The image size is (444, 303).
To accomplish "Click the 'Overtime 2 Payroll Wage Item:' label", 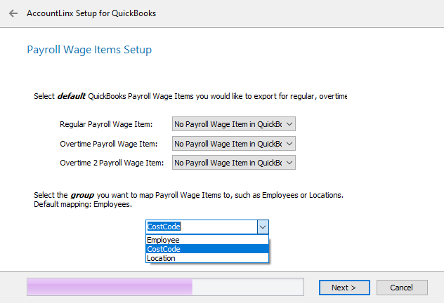I will (x=112, y=163).
